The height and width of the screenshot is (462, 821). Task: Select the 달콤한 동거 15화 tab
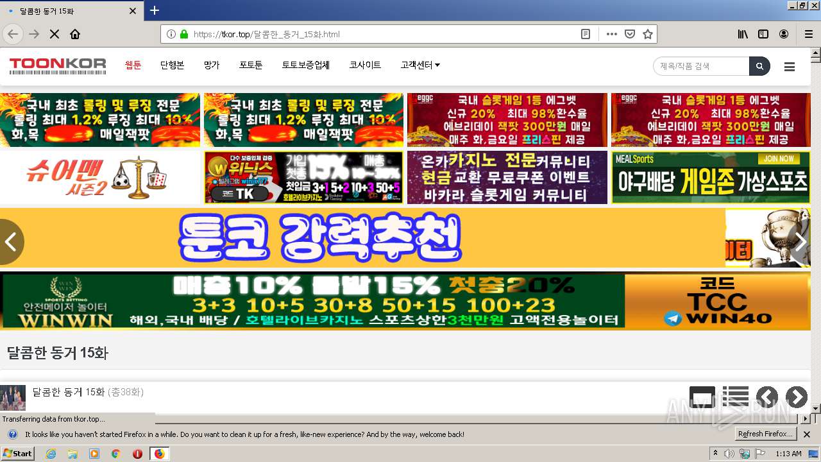point(72,11)
